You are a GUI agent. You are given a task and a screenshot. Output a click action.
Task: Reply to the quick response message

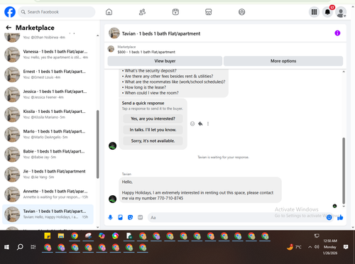pyautogui.click(x=200, y=123)
